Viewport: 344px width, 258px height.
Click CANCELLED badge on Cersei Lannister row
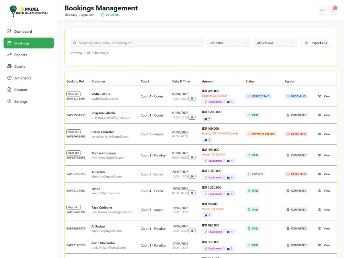pyautogui.click(x=296, y=134)
